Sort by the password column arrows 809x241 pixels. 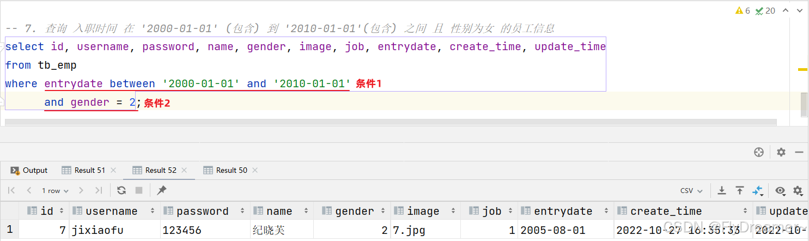coord(241,211)
